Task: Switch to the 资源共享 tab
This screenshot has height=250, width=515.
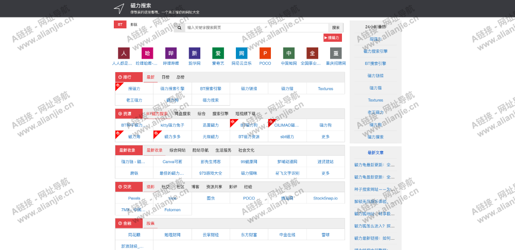Action: [214, 187]
